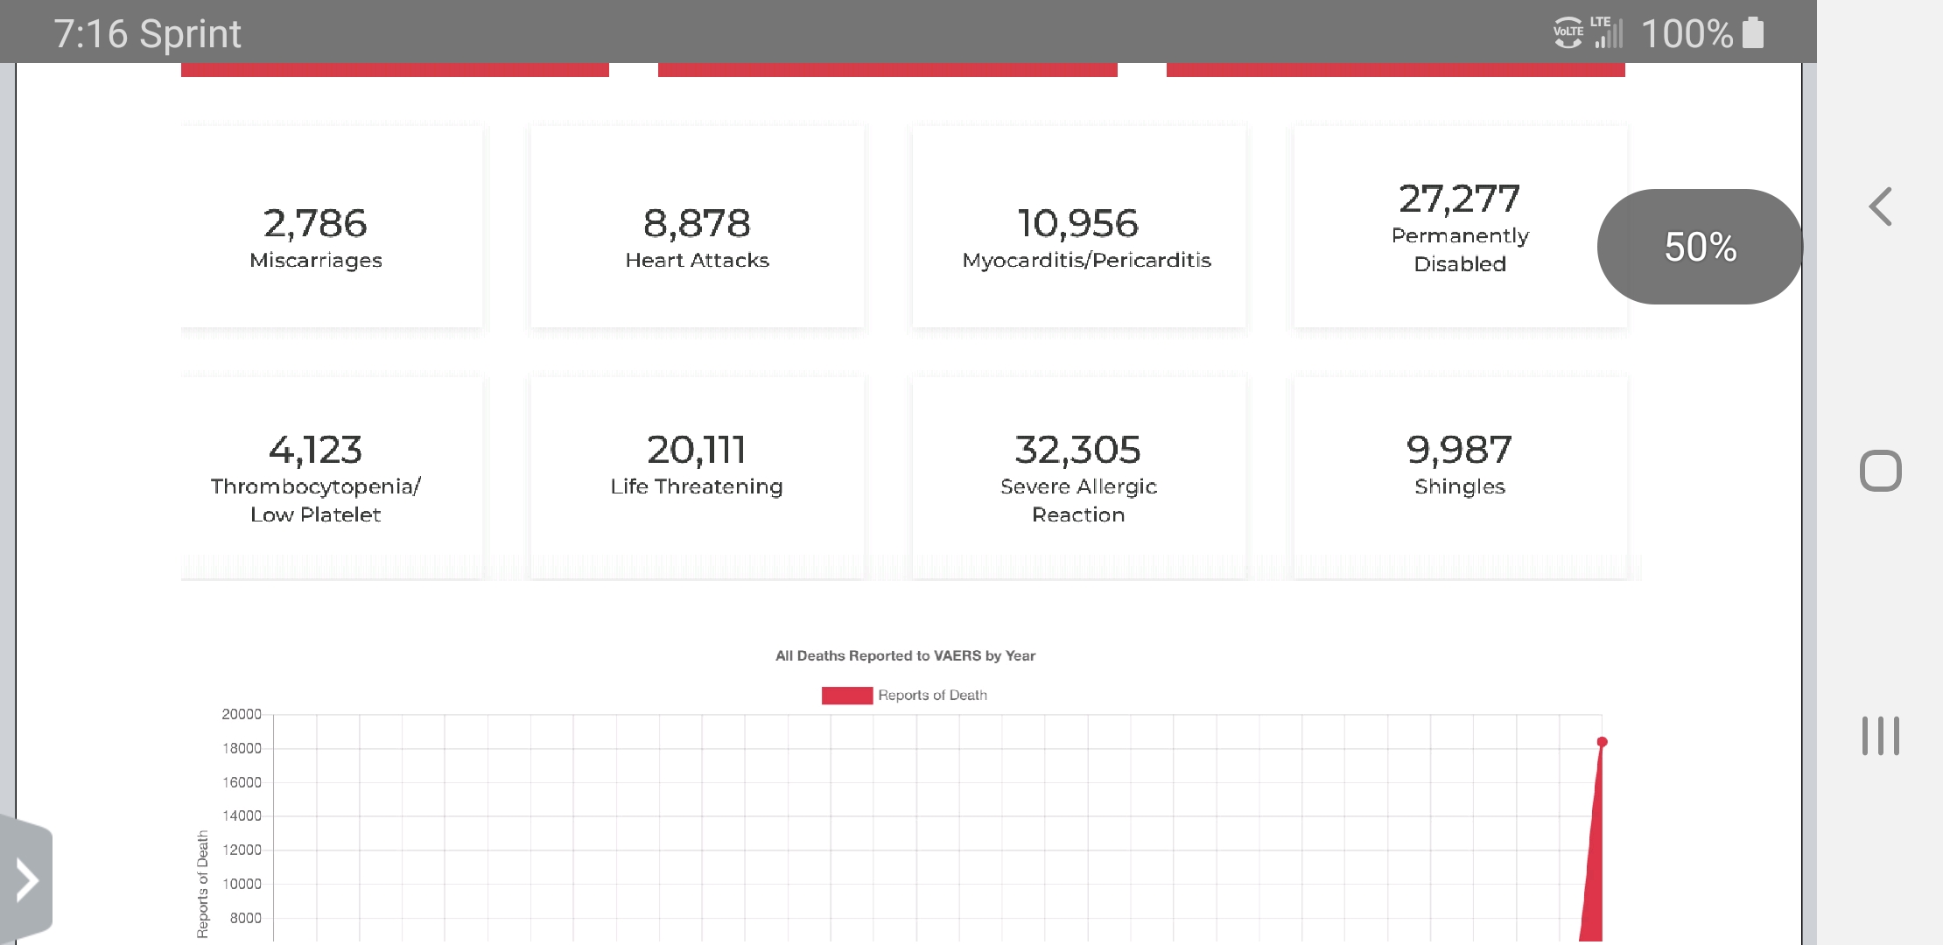Click the chart title All Deaths Reported to VAERS

[905, 656]
